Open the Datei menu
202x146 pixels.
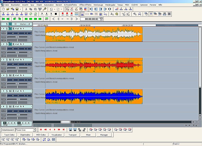[7, 5]
